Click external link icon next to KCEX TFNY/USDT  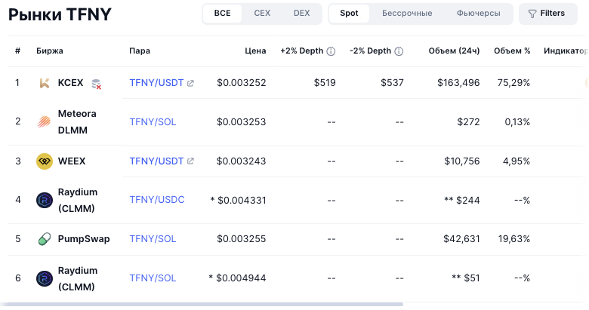190,83
